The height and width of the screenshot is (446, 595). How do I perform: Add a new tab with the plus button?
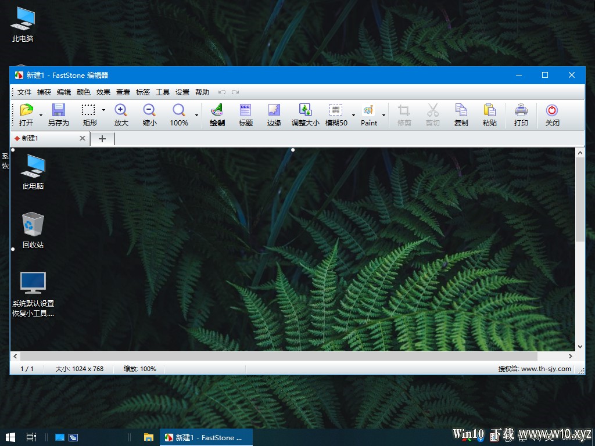coord(102,138)
